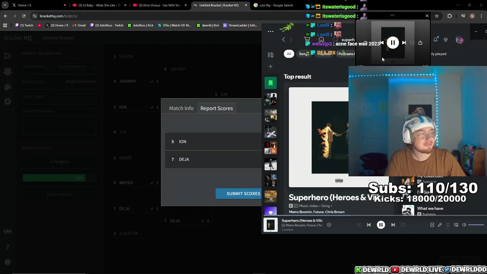Open the browser three-dot menu
This screenshot has height=274, width=487.
point(481,16)
